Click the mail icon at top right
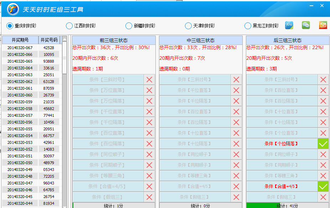 point(323,25)
